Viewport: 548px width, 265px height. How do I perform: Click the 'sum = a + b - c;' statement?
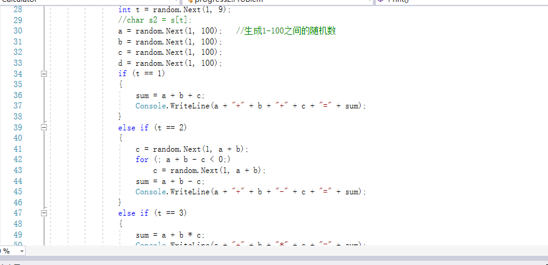pyautogui.click(x=170, y=182)
